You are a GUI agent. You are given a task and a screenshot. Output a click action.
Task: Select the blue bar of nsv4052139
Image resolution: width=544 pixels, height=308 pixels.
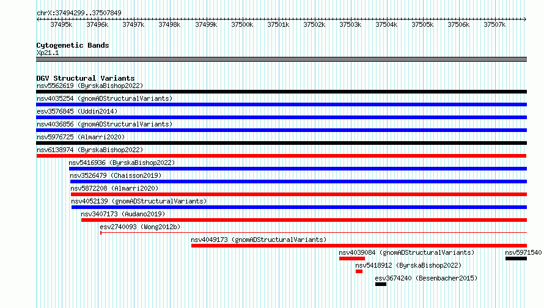[x=299, y=207]
